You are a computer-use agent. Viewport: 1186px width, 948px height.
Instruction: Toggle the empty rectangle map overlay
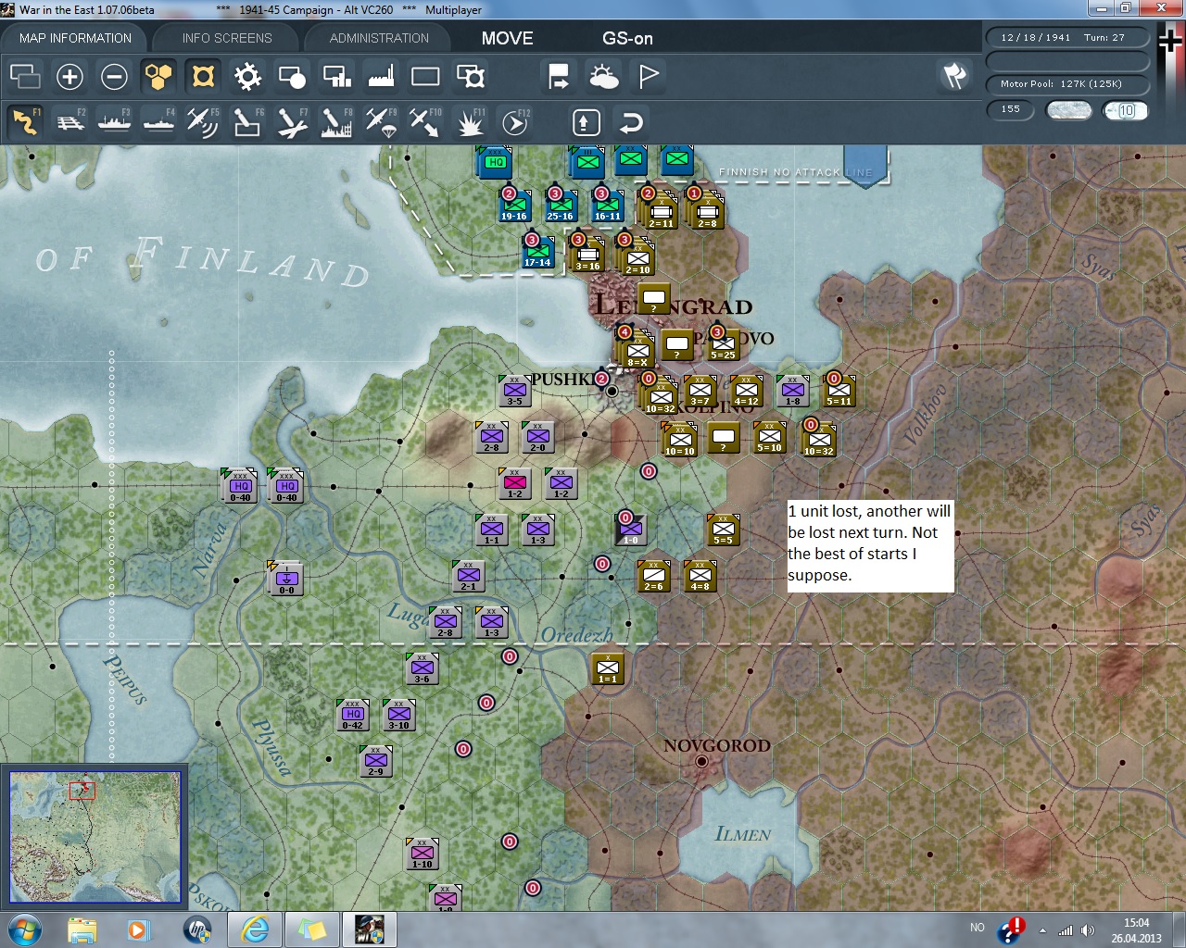coord(425,76)
